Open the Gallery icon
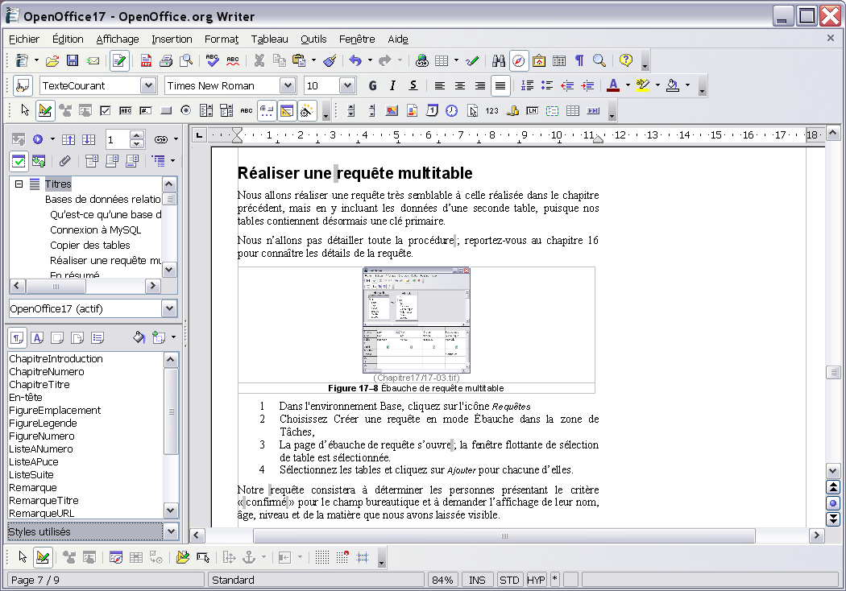 tap(538, 61)
